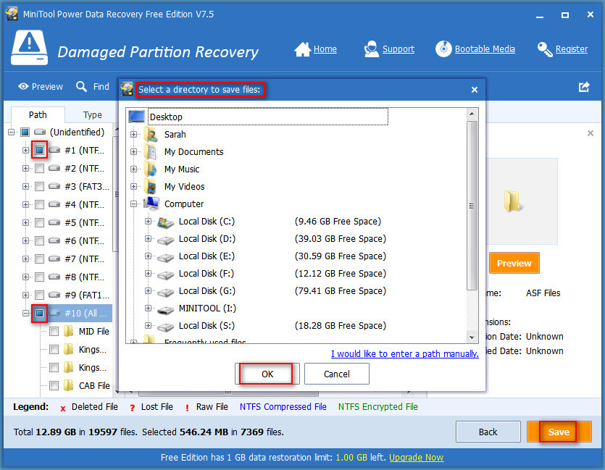Click the MID File folder icon
605x470 pixels.
(69, 331)
